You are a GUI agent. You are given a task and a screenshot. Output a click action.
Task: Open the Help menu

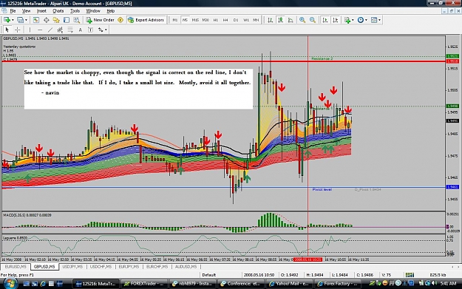(x=110, y=11)
